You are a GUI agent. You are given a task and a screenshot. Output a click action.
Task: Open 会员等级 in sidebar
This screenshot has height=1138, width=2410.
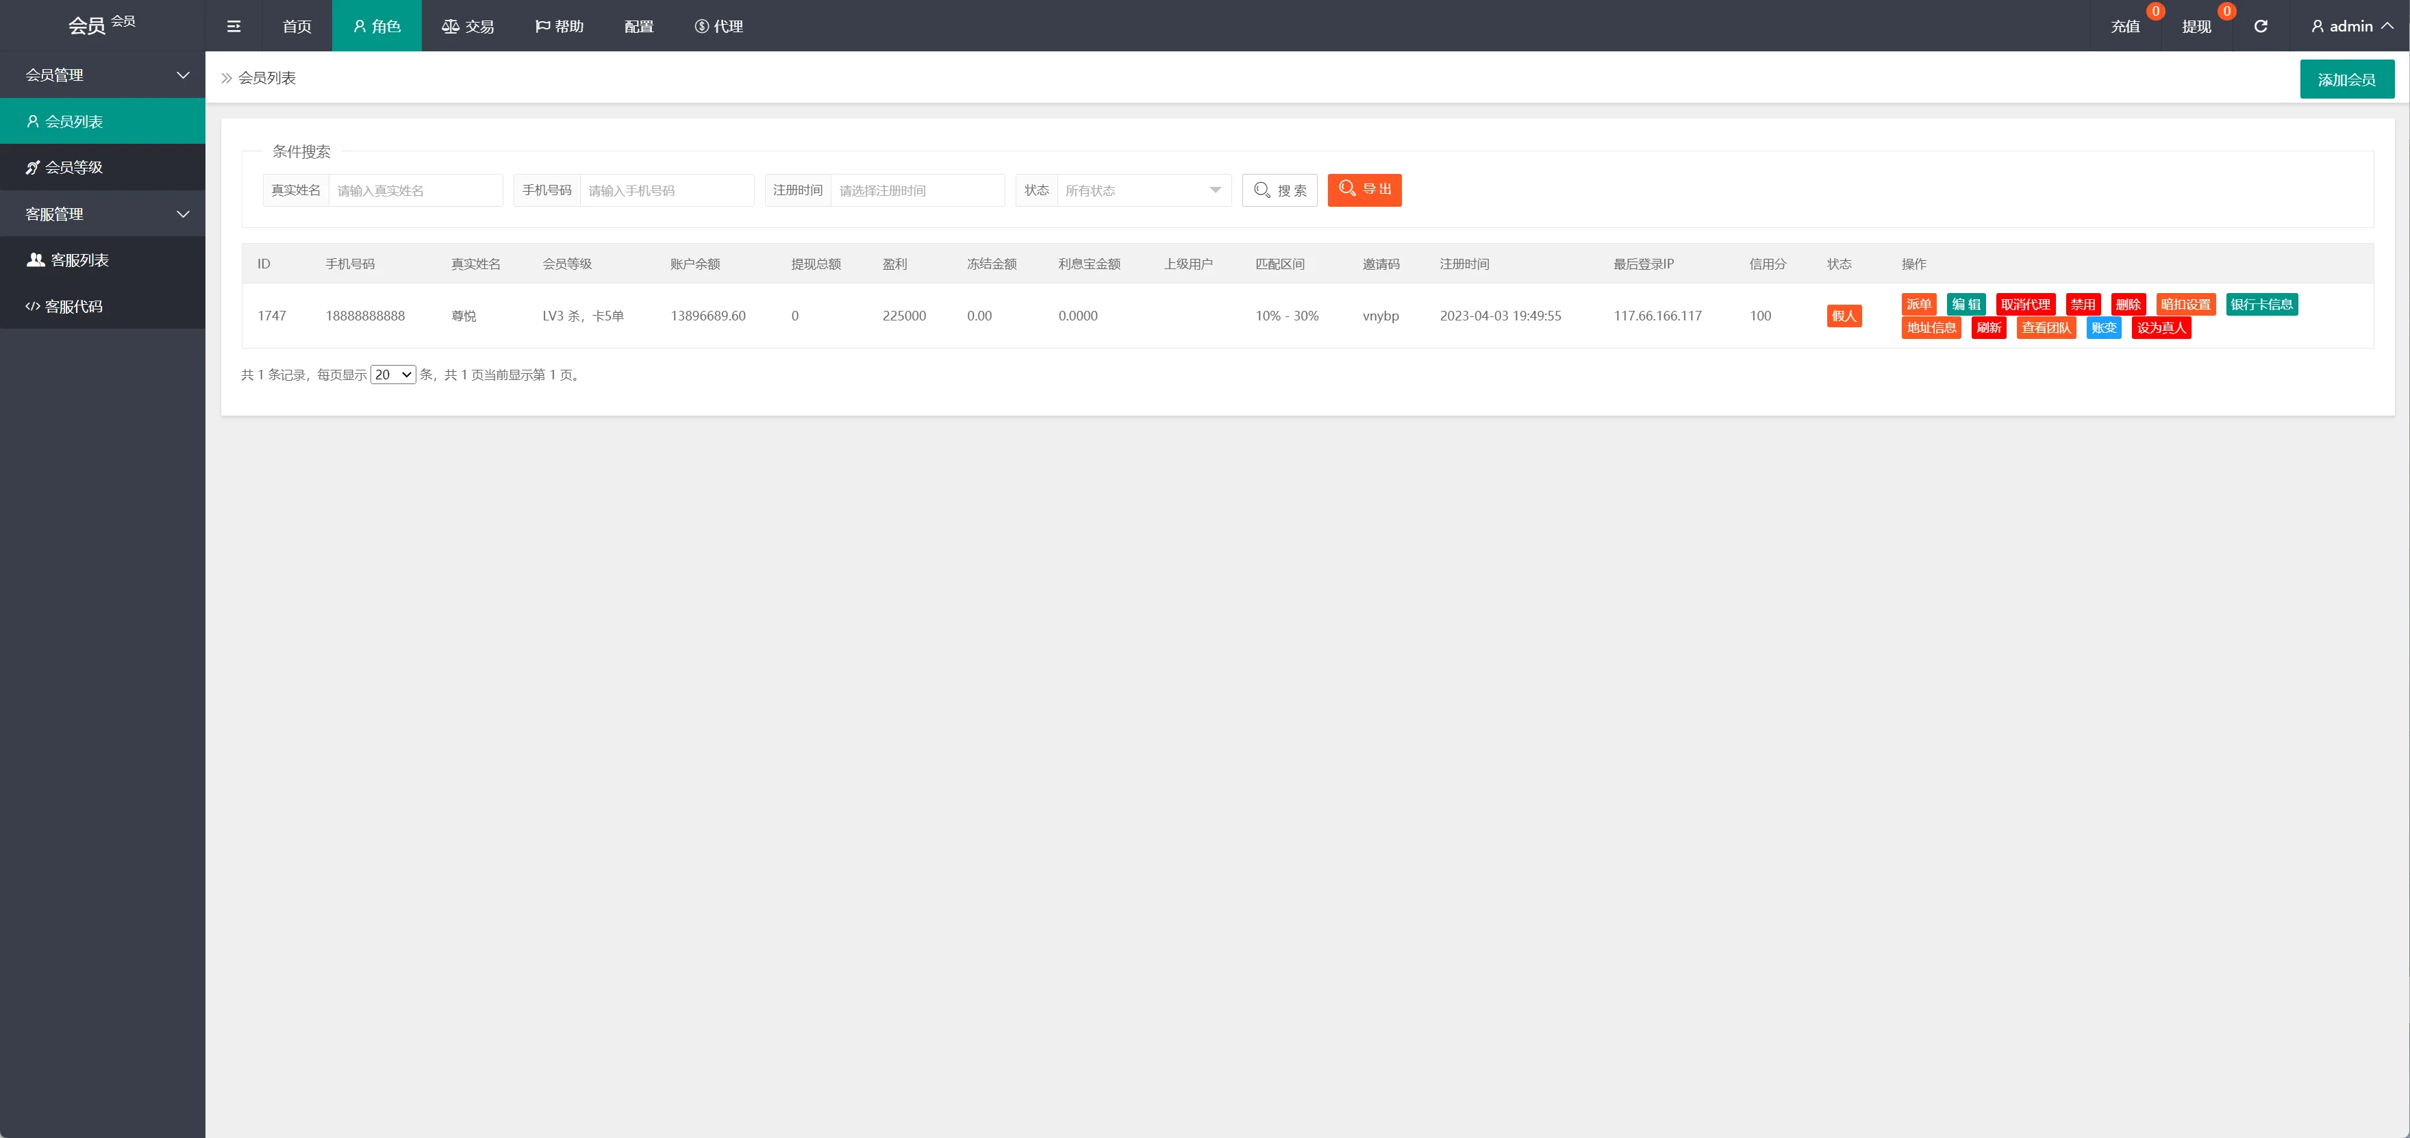(x=74, y=167)
